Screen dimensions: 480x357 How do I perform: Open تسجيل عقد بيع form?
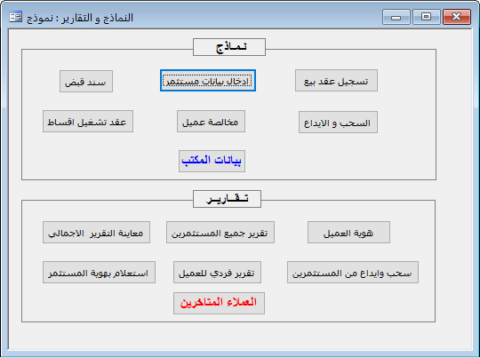coord(336,81)
